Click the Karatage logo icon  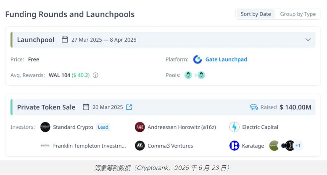click(x=235, y=146)
